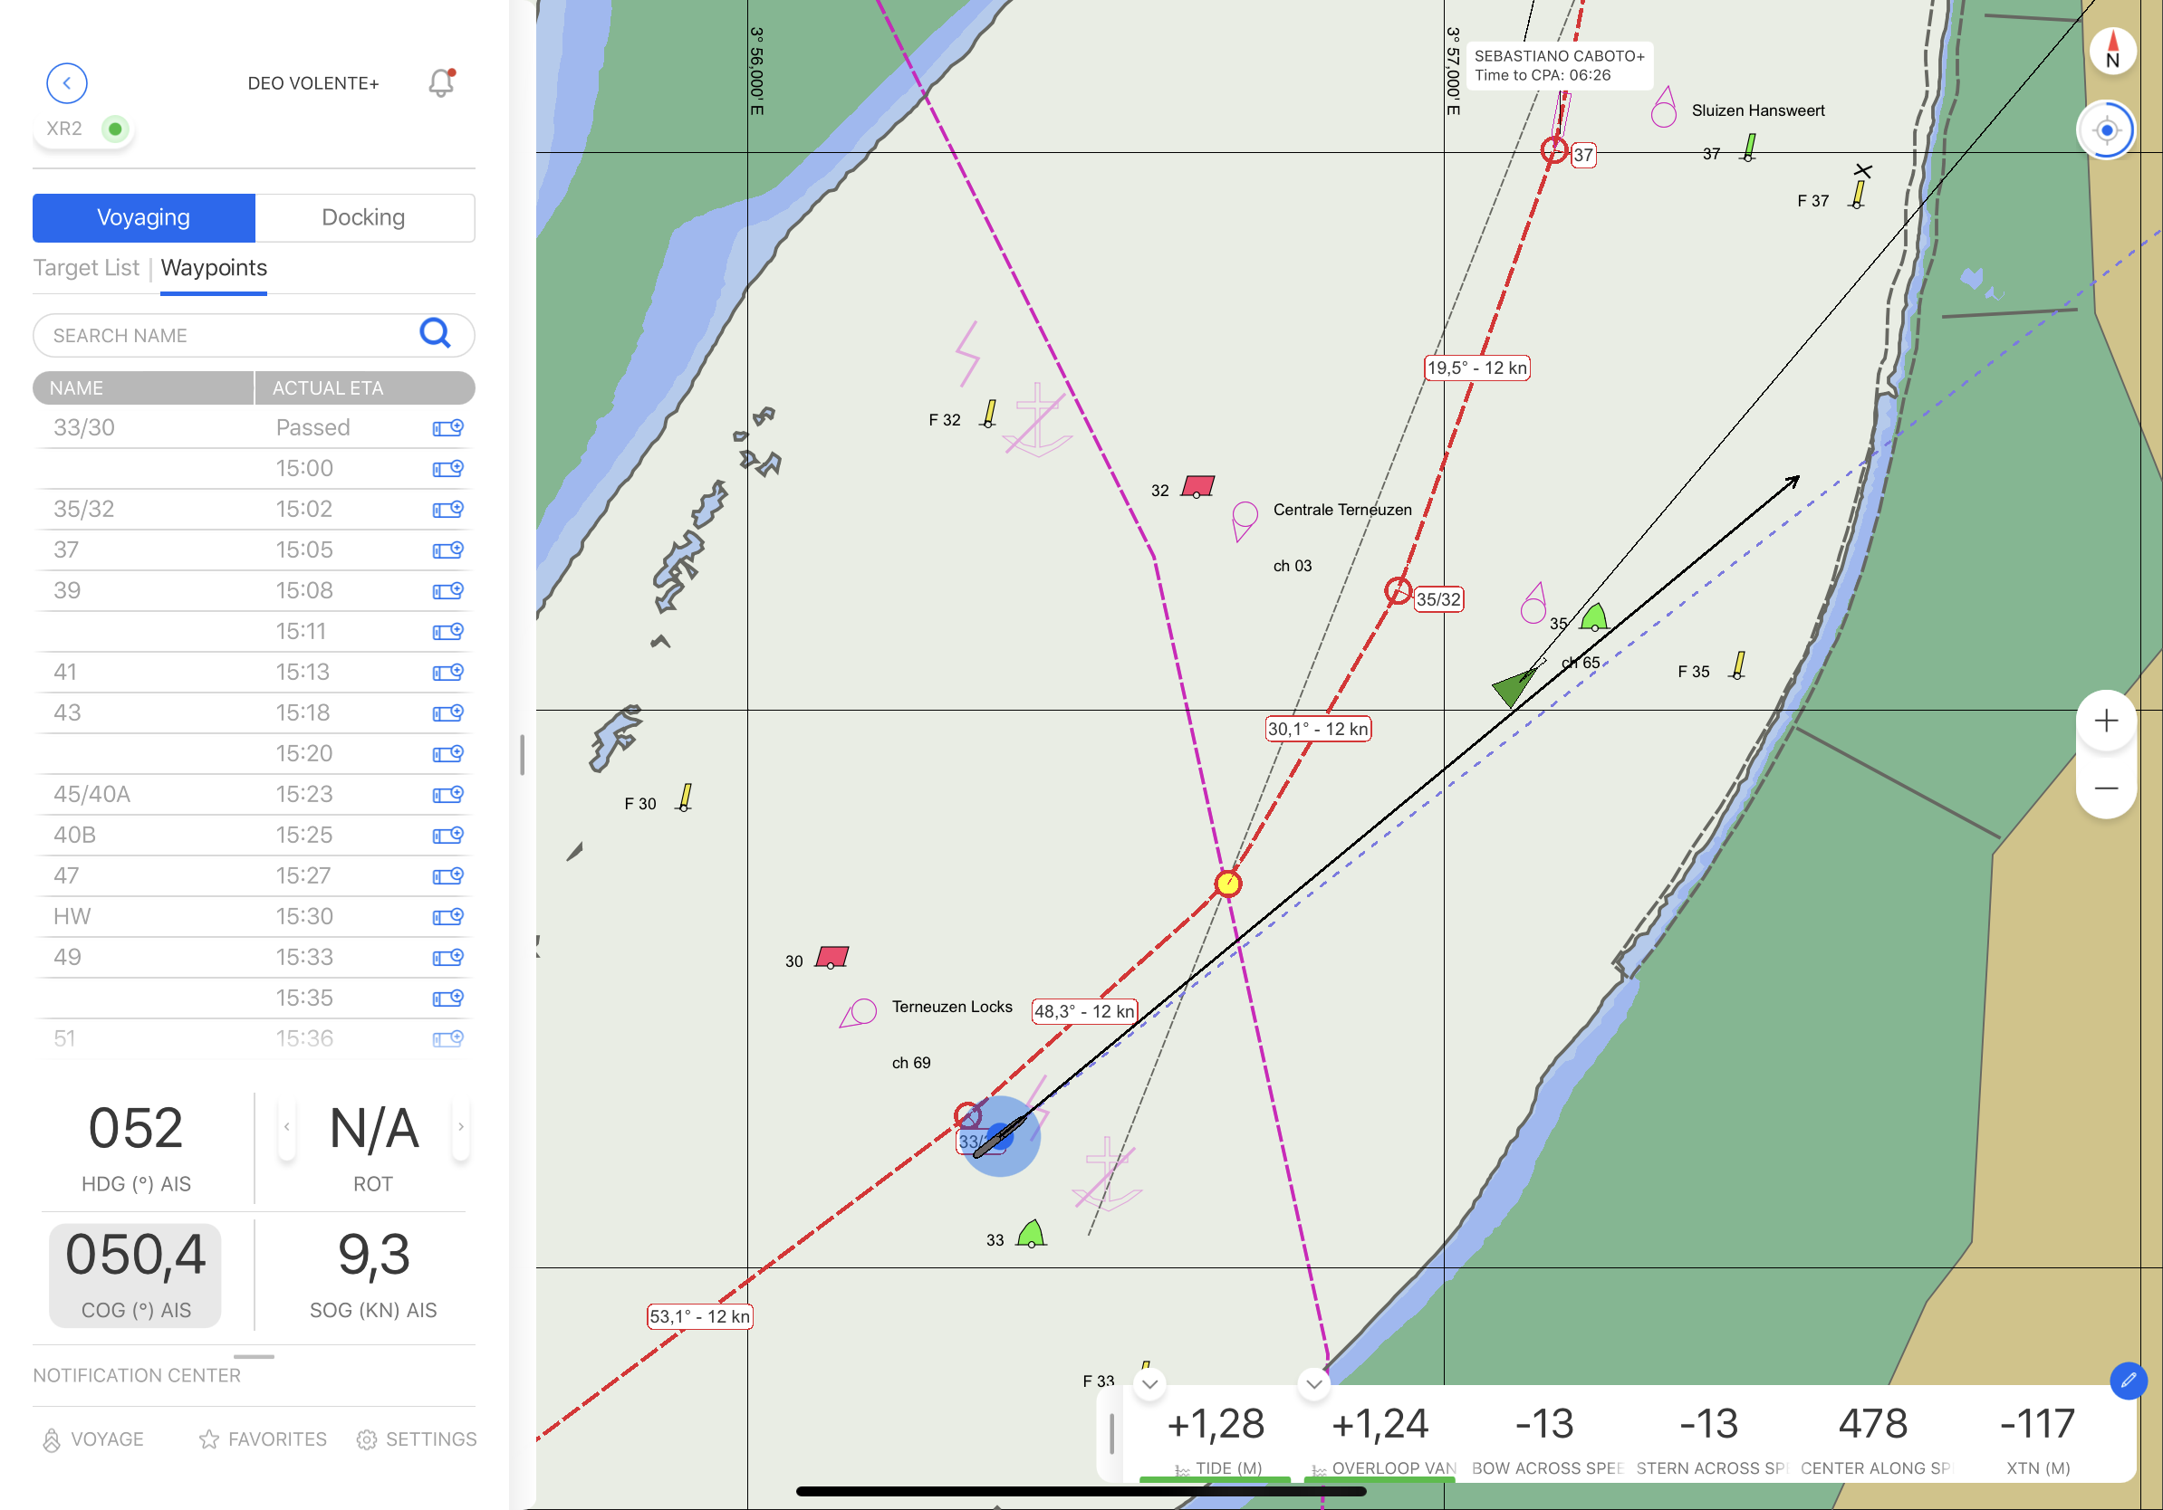This screenshot has width=2163, height=1510.
Task: Click the back arrow button
Action: point(67,83)
